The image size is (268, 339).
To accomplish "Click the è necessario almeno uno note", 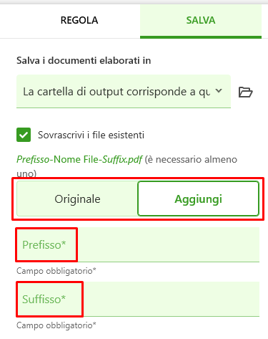I will 126,166.
